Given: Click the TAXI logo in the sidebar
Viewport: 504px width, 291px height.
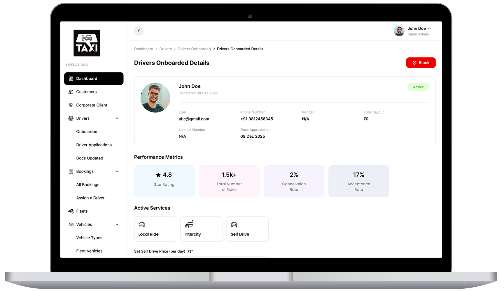Looking at the screenshot, I should pos(86,43).
